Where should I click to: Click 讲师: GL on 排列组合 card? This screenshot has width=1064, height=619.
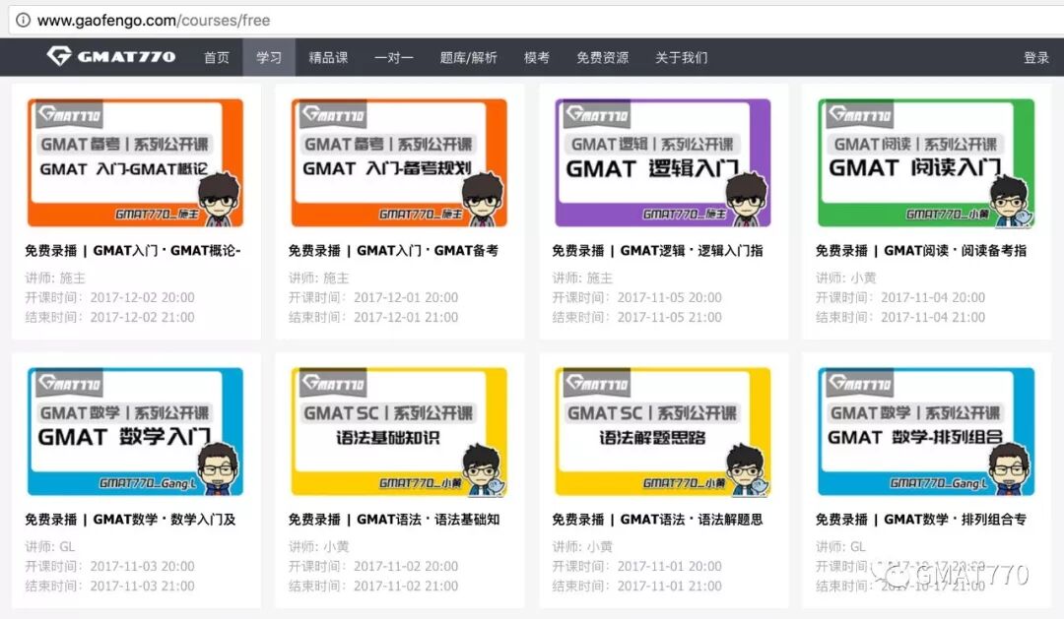tap(840, 546)
